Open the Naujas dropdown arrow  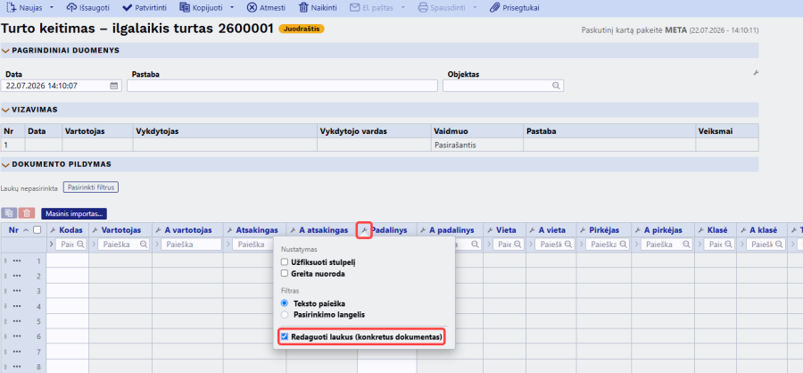(52, 8)
